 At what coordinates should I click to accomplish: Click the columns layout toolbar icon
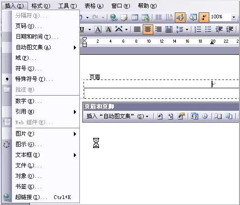[158, 17]
